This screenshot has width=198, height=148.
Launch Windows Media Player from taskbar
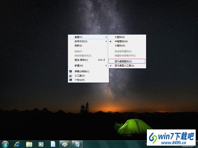coord(41,144)
